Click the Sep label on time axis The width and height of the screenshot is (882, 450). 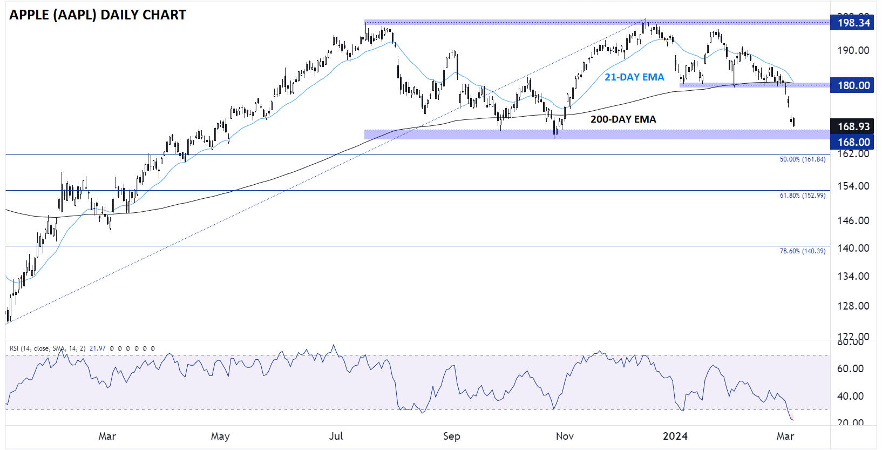click(452, 436)
